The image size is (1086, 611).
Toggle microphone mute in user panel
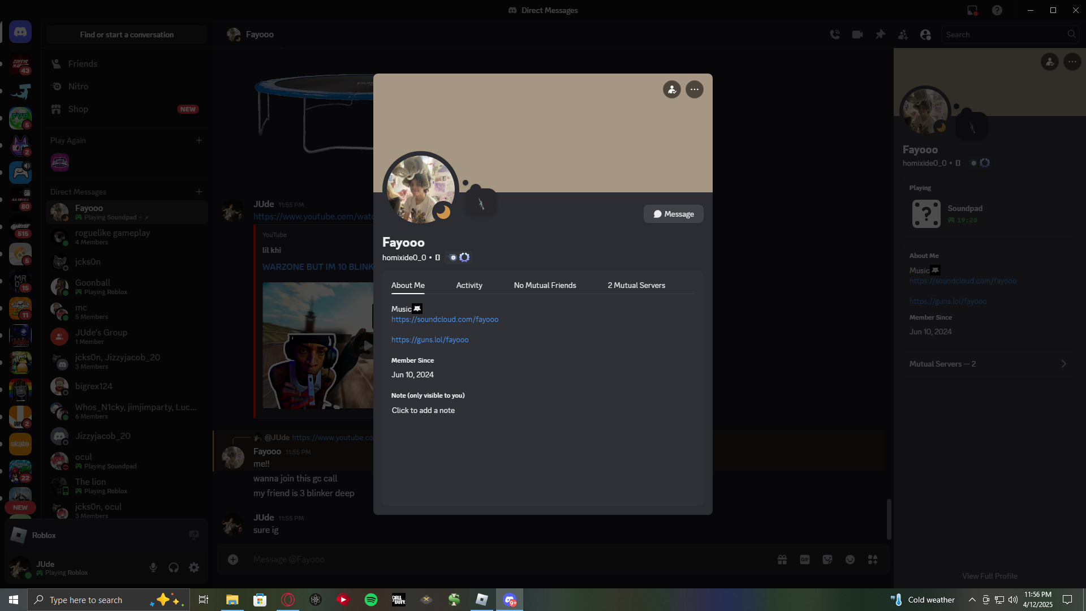[153, 567]
